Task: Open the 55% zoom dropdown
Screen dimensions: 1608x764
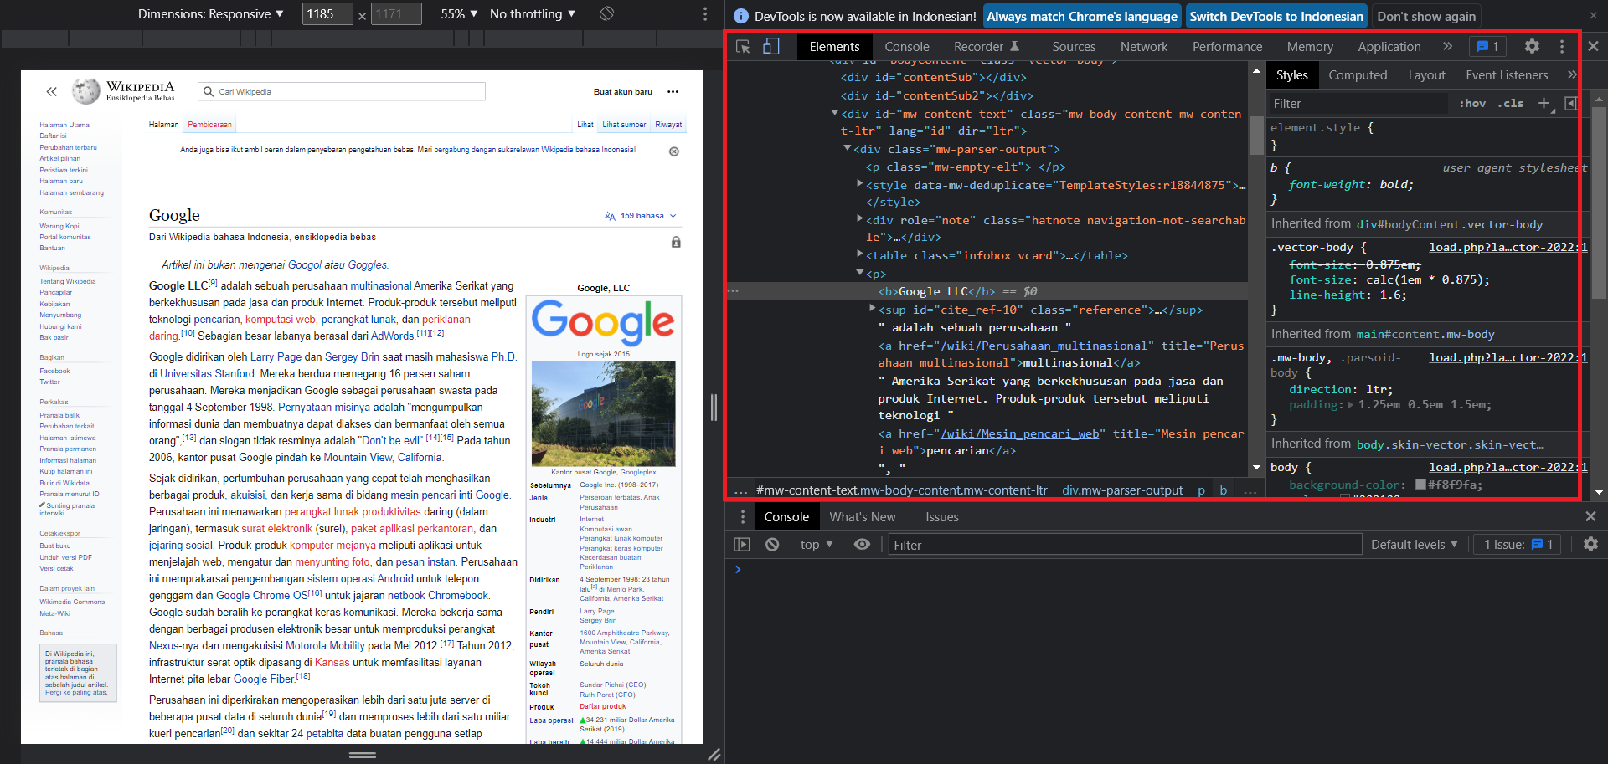Action: click(x=459, y=14)
